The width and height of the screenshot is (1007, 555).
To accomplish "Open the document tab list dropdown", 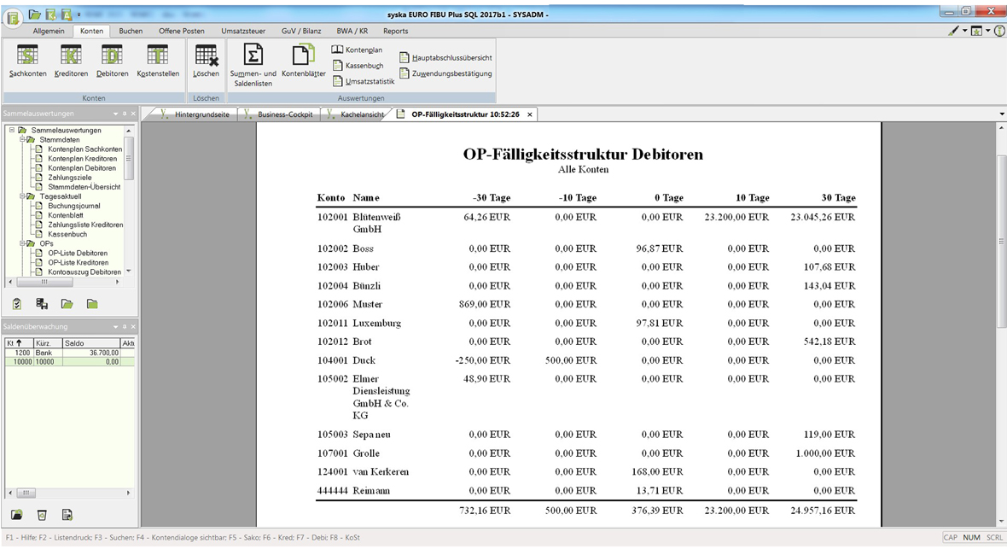I will pyautogui.click(x=1001, y=114).
